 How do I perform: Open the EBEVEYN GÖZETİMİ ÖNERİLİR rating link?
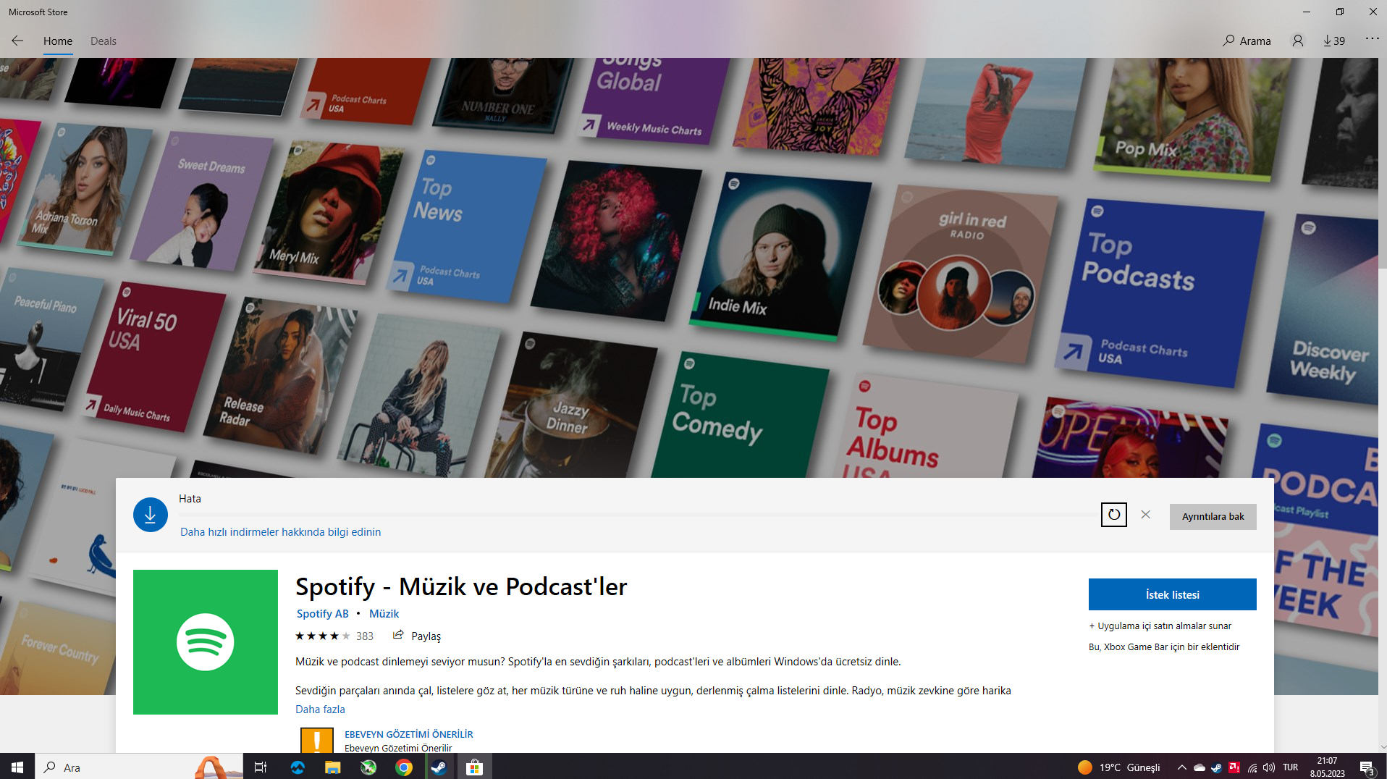tap(409, 734)
